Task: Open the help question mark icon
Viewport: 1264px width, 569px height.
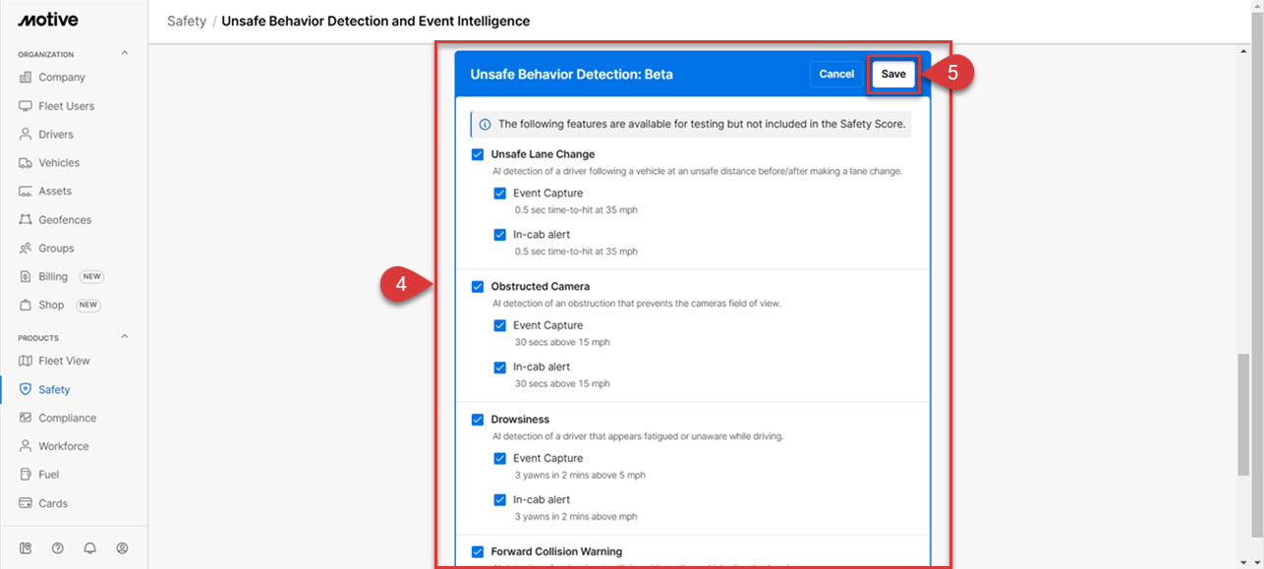Action: click(58, 548)
